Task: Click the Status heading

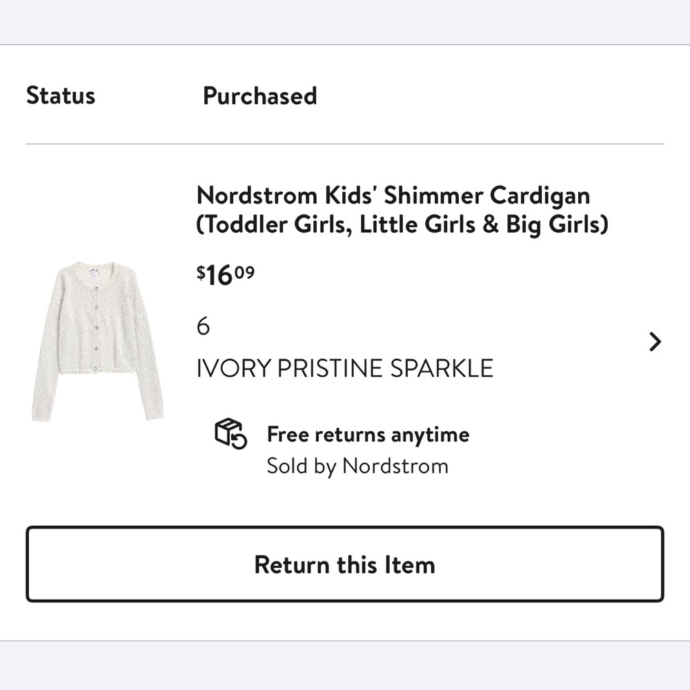Action: (x=61, y=96)
